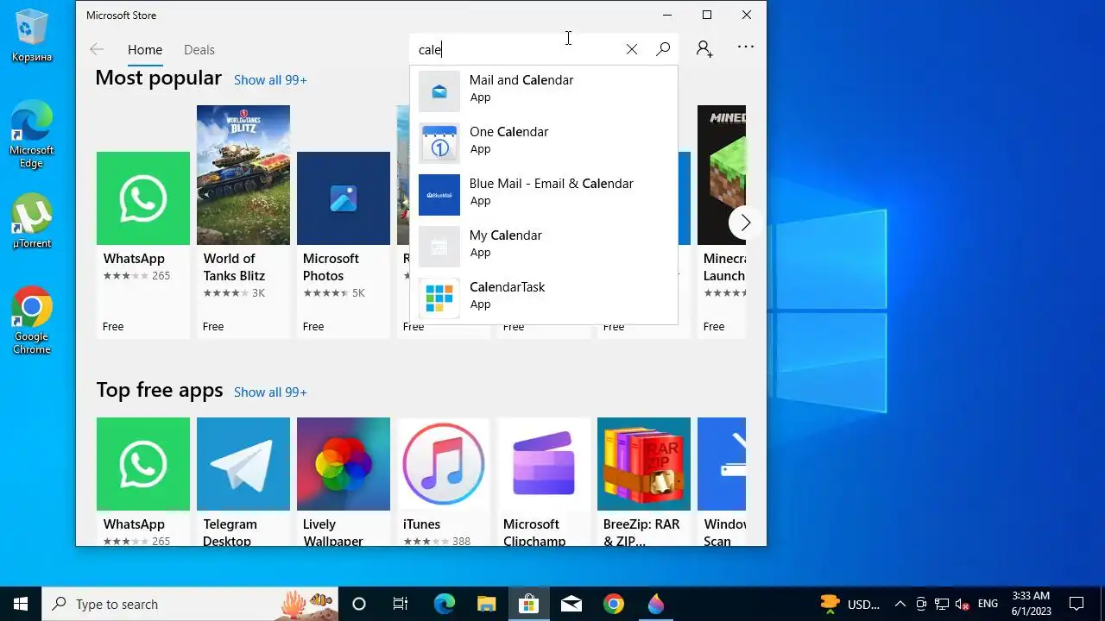Click the USD currency widget on taskbar

[851, 604]
